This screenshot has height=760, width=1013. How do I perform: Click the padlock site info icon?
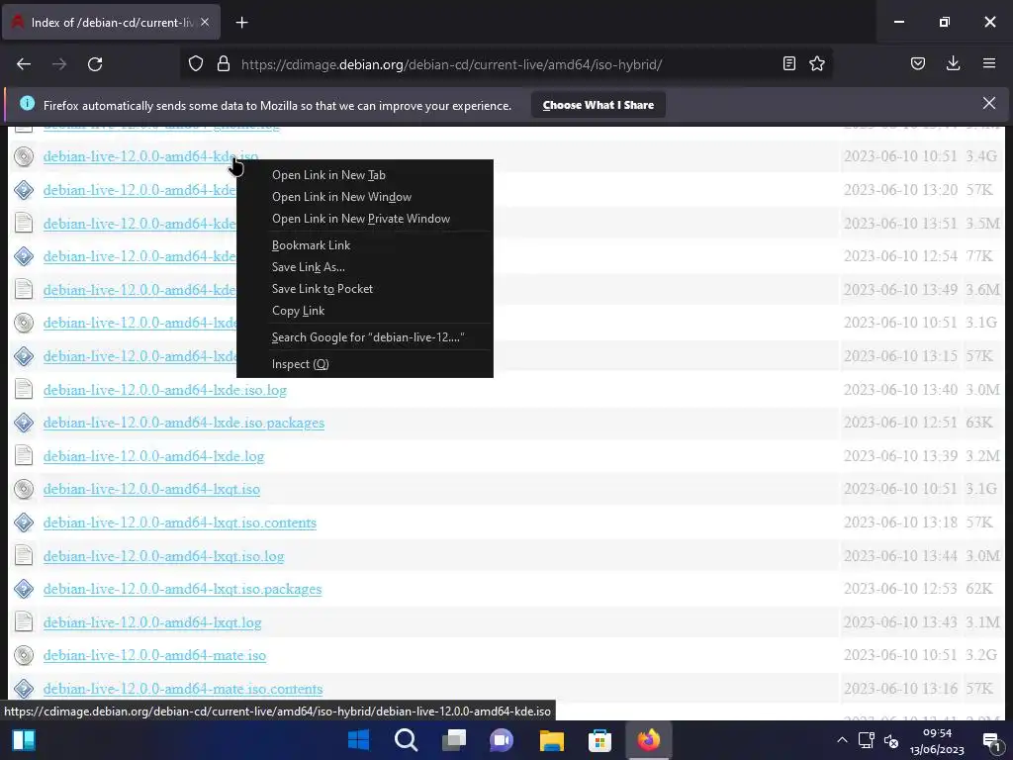coord(224,64)
